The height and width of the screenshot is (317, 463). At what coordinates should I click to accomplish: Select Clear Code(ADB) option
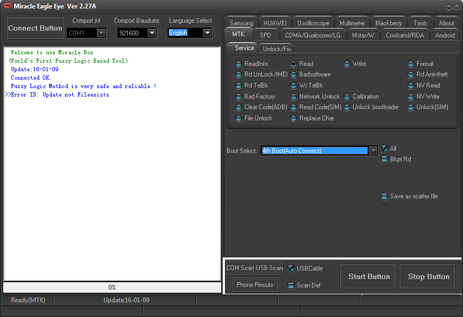[261, 107]
